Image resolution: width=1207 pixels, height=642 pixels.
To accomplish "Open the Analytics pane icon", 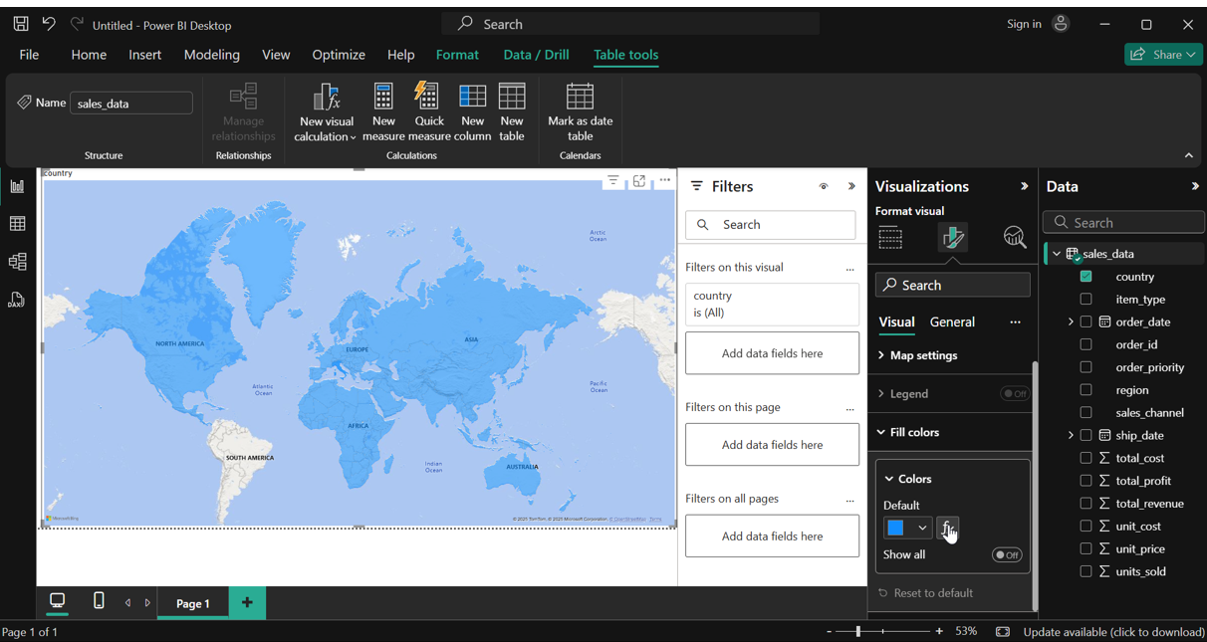I will click(1014, 237).
